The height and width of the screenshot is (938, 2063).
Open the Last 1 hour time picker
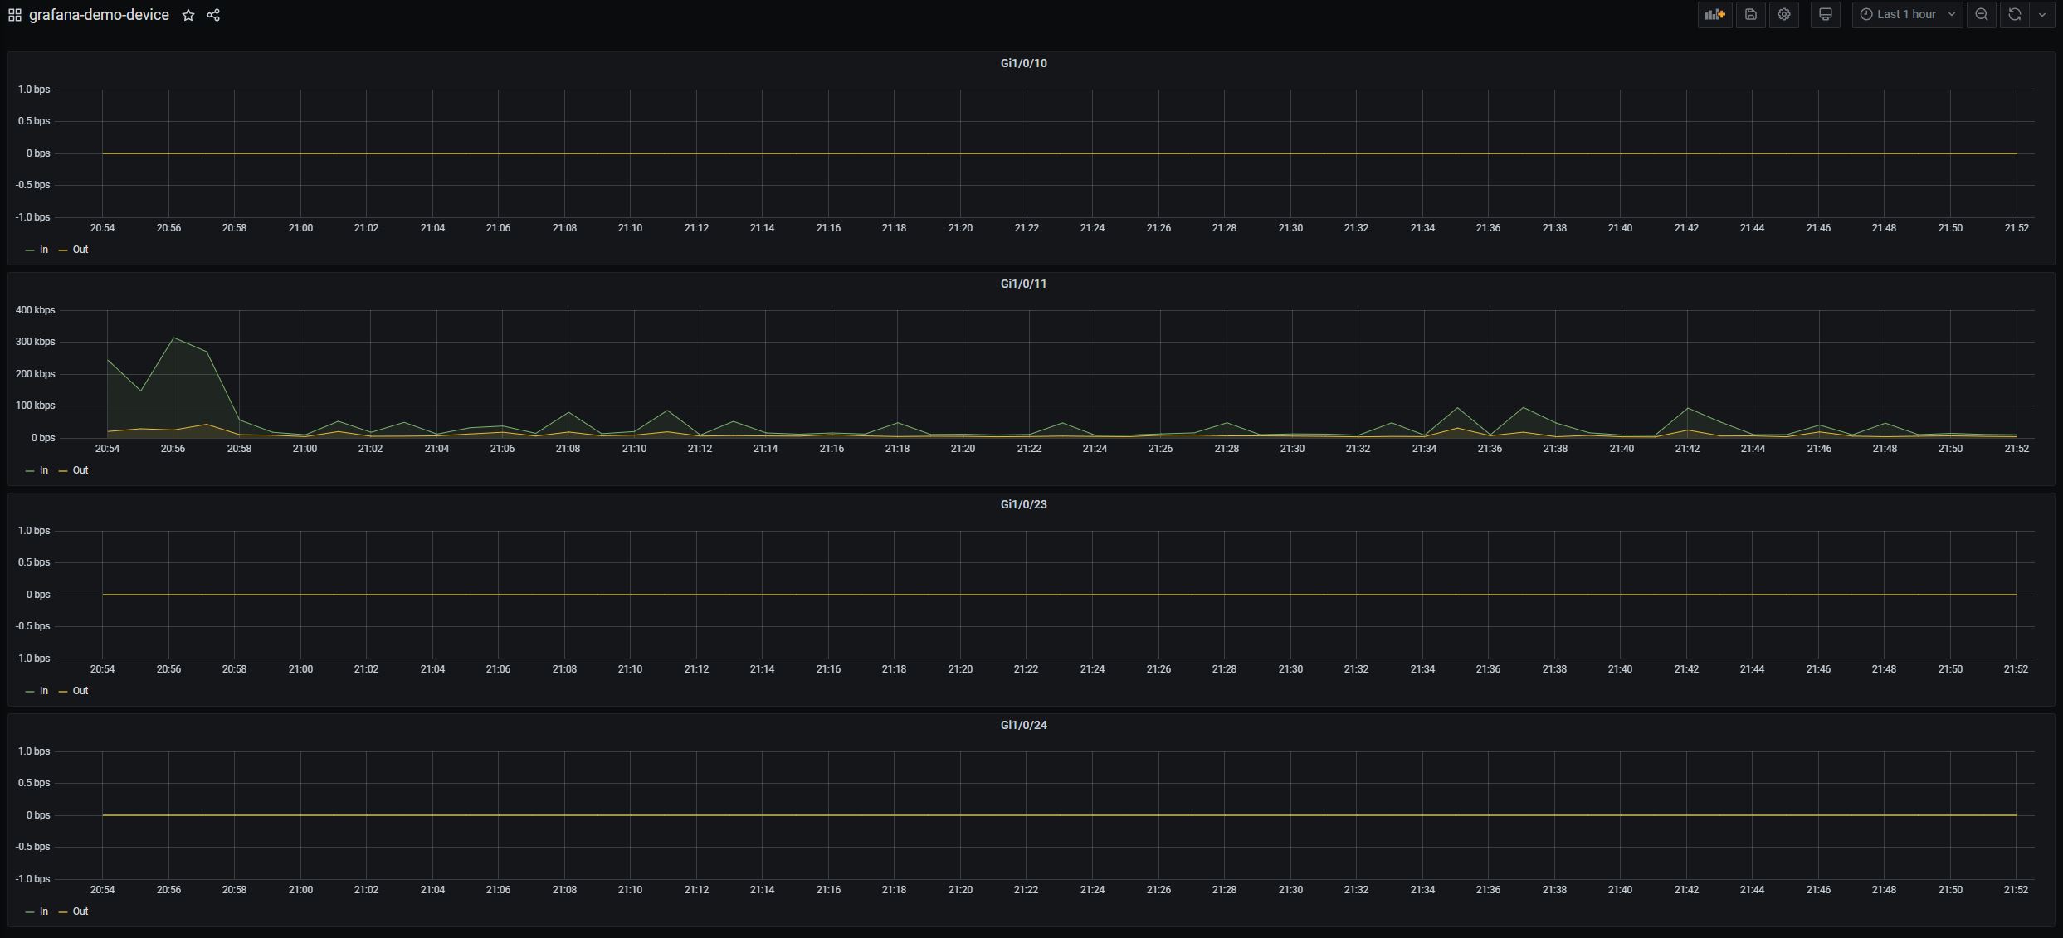tap(1907, 14)
